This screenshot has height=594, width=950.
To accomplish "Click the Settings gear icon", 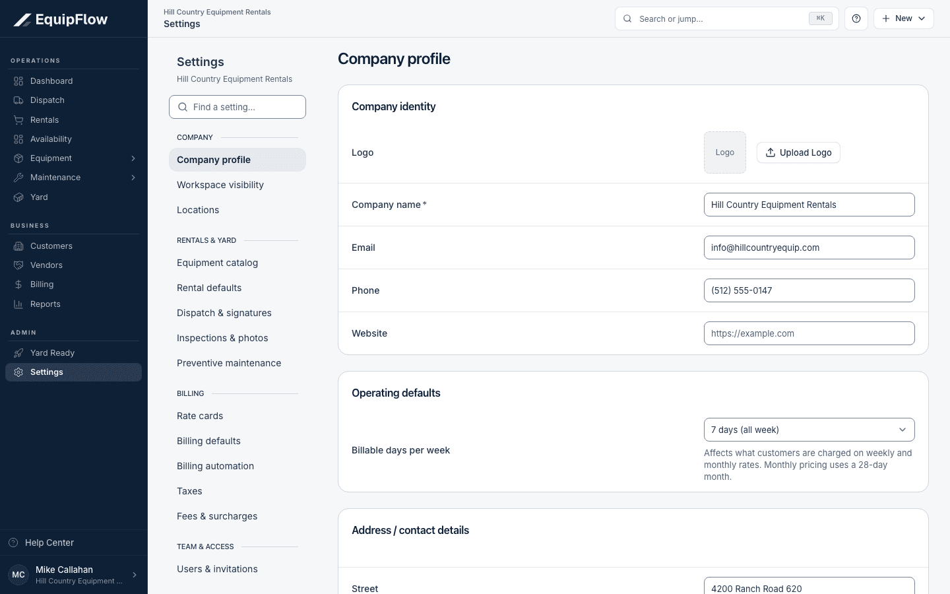I will coord(18,372).
